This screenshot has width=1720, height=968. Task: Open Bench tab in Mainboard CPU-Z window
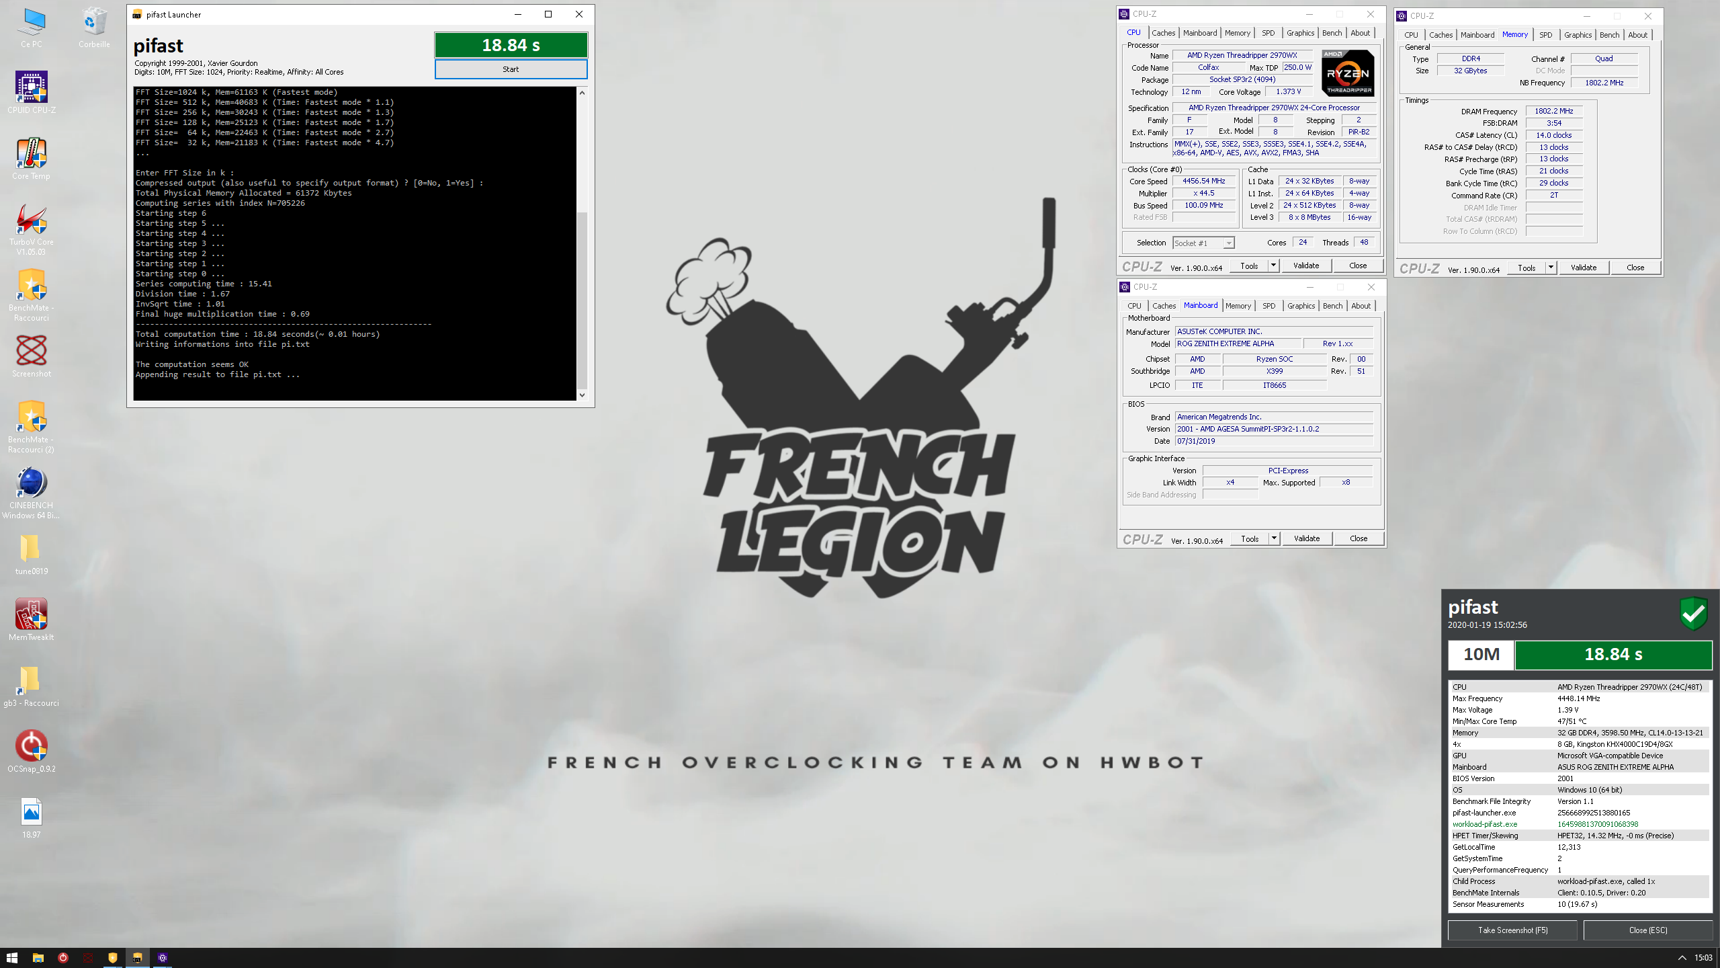click(x=1332, y=306)
